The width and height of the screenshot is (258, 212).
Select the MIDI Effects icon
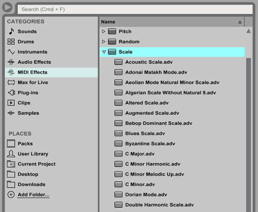coord(11,72)
